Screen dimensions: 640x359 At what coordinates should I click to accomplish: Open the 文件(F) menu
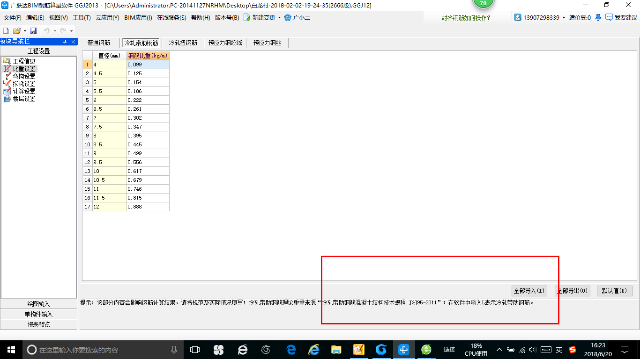tap(13, 18)
